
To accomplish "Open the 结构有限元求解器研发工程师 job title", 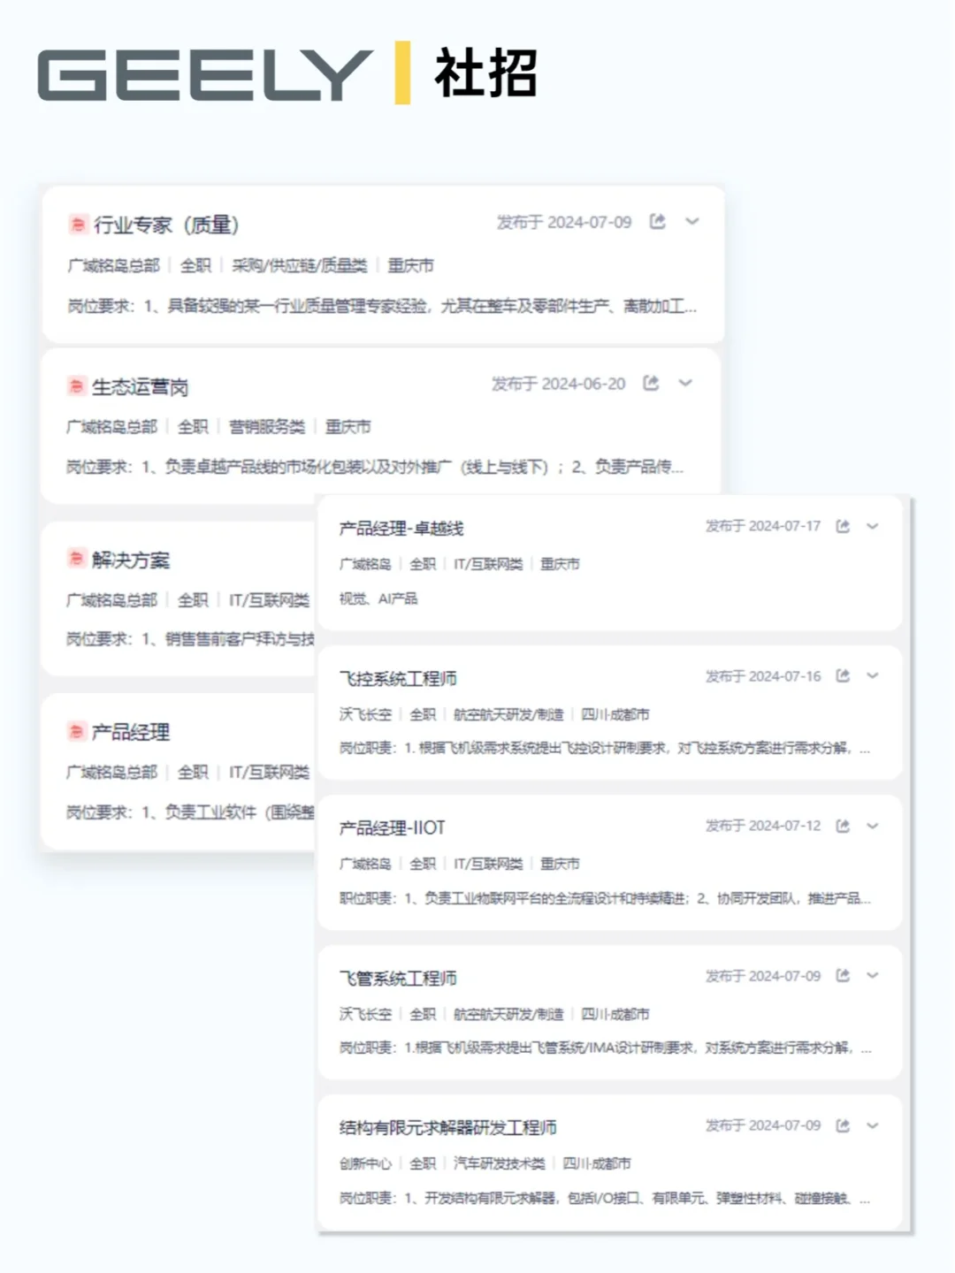I will click(x=448, y=1128).
